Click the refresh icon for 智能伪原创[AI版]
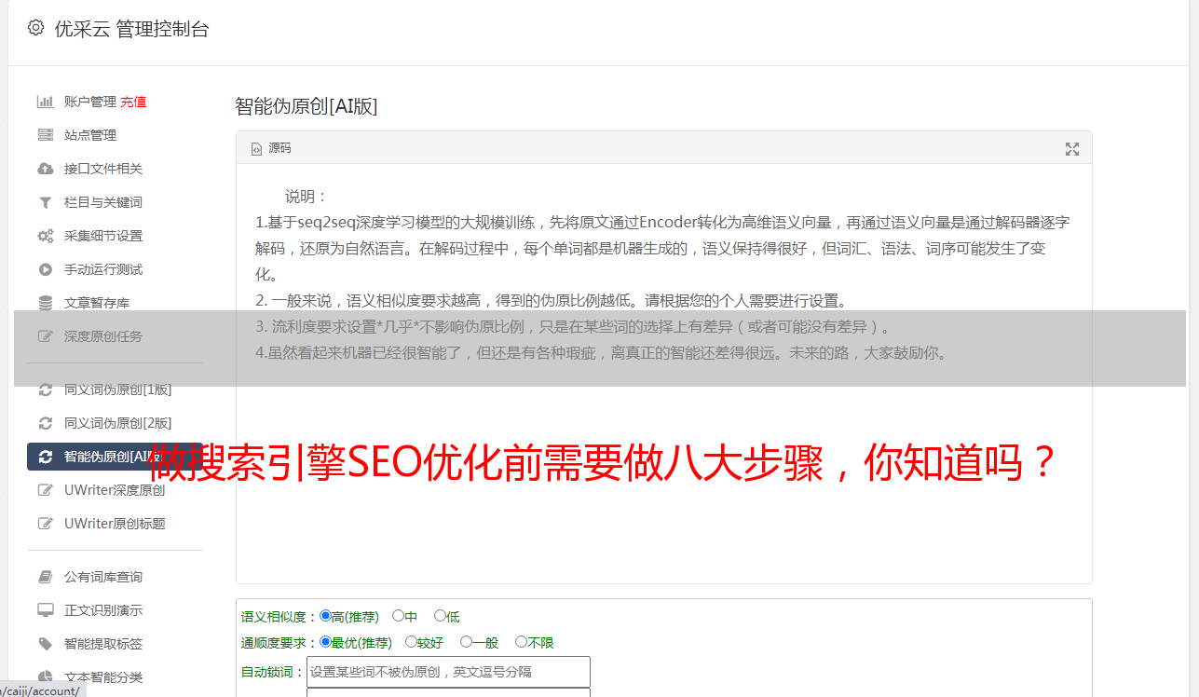 point(45,457)
